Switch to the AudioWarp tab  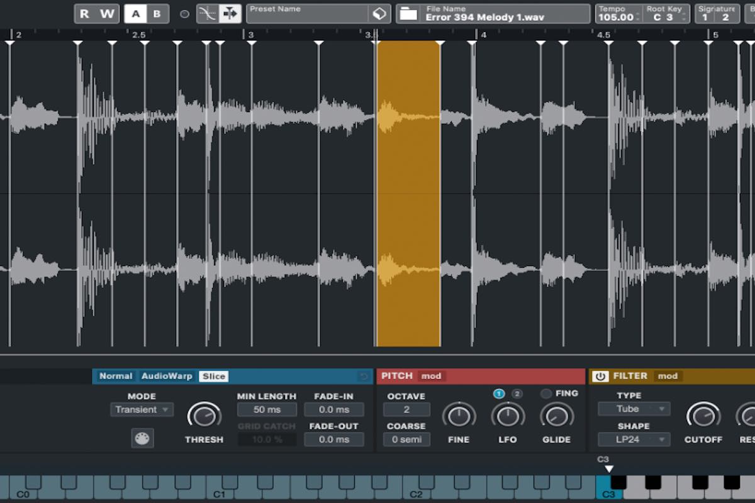(167, 377)
